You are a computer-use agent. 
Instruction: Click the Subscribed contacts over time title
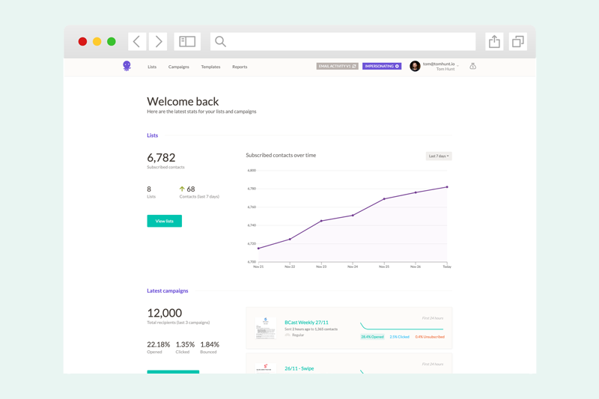pyautogui.click(x=281, y=155)
